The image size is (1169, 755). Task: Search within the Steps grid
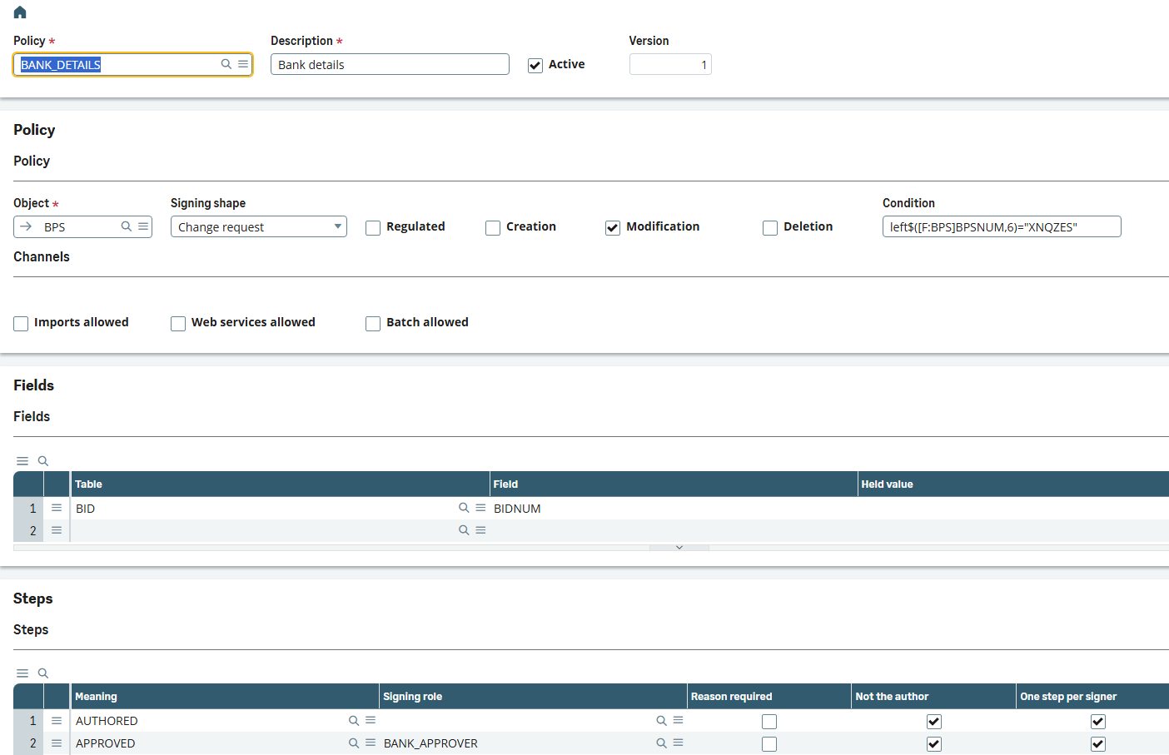pyautogui.click(x=43, y=673)
